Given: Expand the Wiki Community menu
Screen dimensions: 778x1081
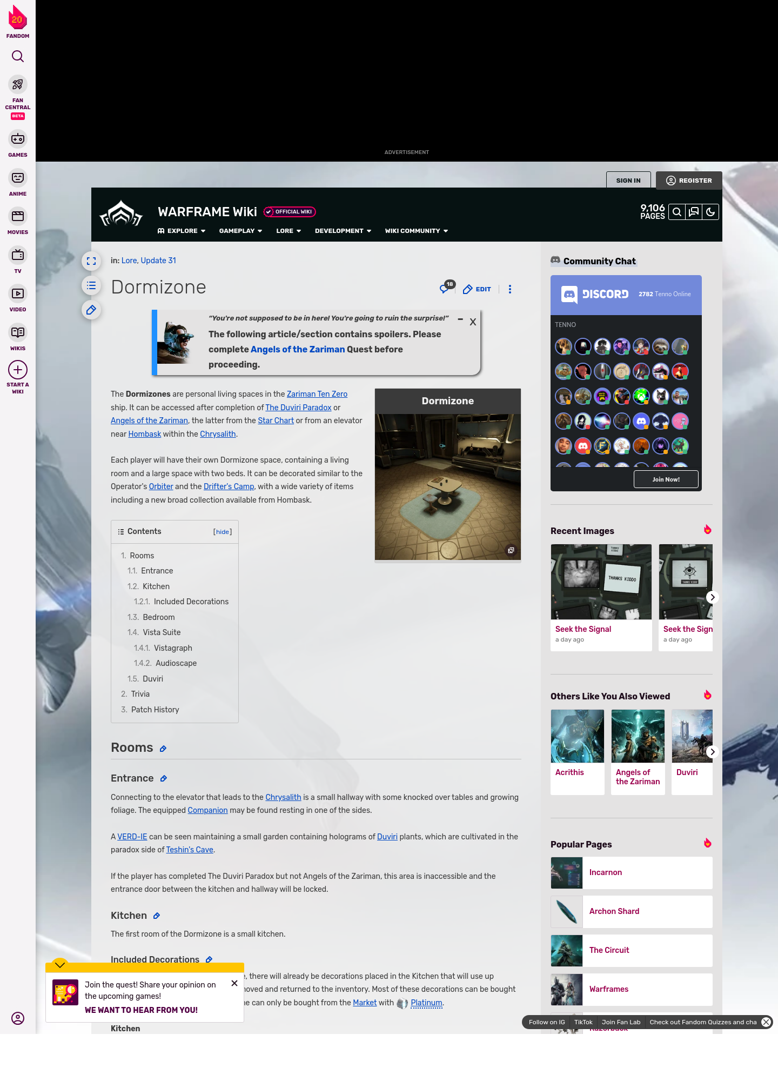Looking at the screenshot, I should pyautogui.click(x=417, y=231).
